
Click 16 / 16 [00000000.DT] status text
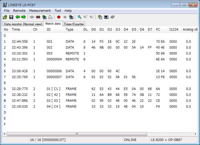pos(48,140)
